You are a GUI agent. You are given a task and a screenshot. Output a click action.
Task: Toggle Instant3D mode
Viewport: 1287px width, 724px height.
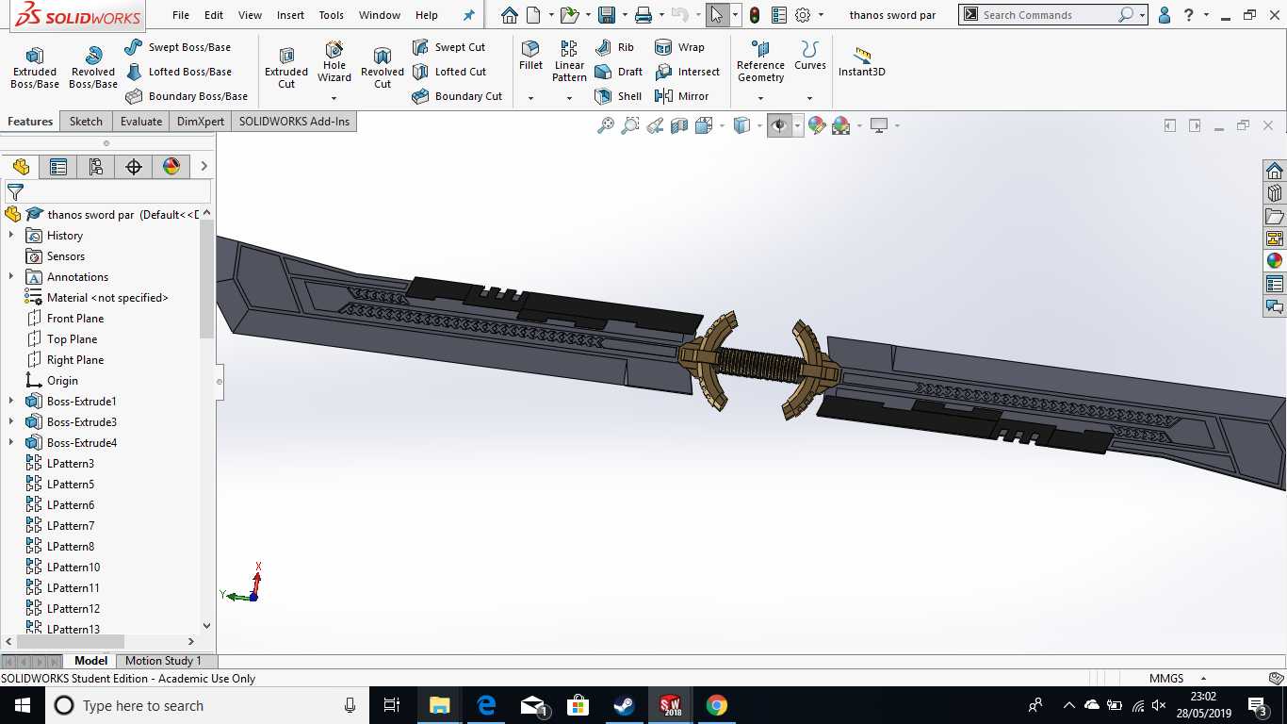pos(862,62)
